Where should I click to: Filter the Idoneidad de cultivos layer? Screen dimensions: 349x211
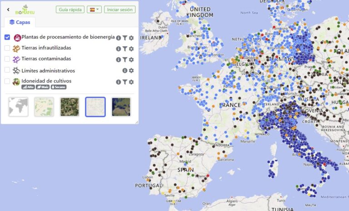(125, 82)
